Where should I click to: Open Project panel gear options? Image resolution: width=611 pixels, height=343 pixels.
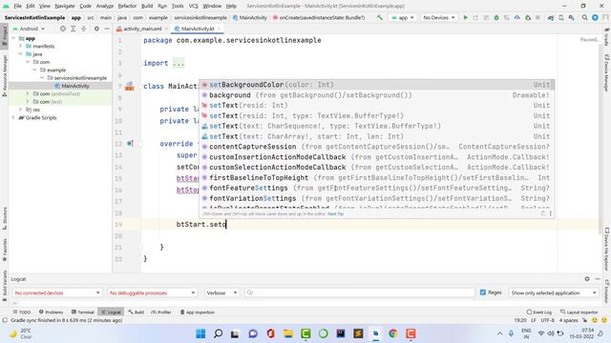(x=96, y=29)
